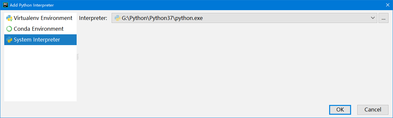393x118 pixels.
Task: Click the Virtualenv Python icon
Action: tap(9, 18)
